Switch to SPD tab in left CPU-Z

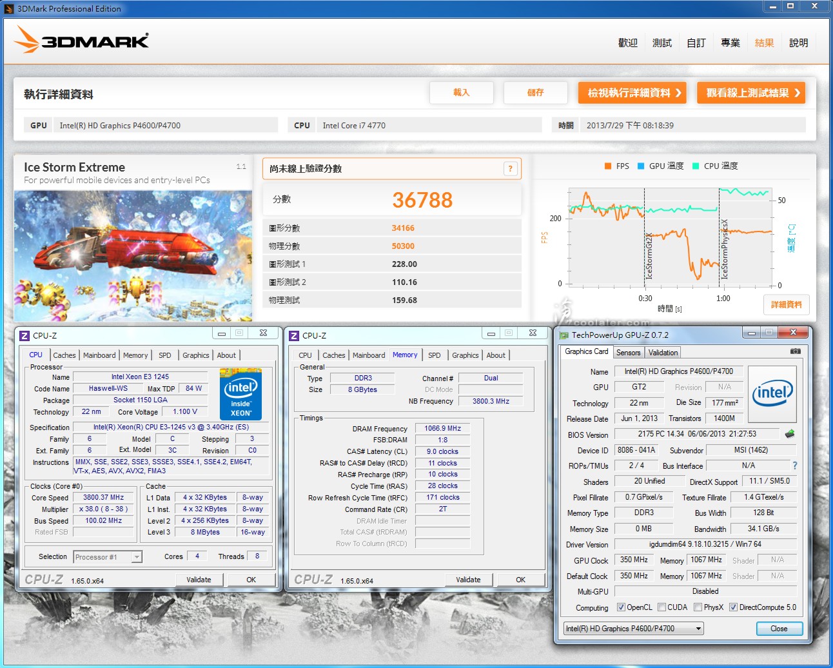[x=165, y=355]
